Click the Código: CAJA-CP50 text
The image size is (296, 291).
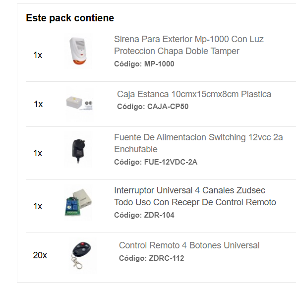153,107
